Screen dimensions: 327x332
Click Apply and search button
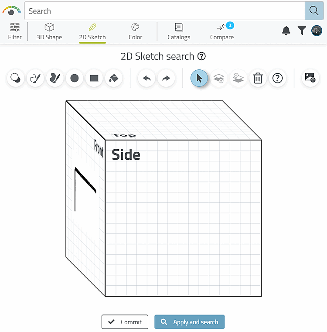pos(189,322)
